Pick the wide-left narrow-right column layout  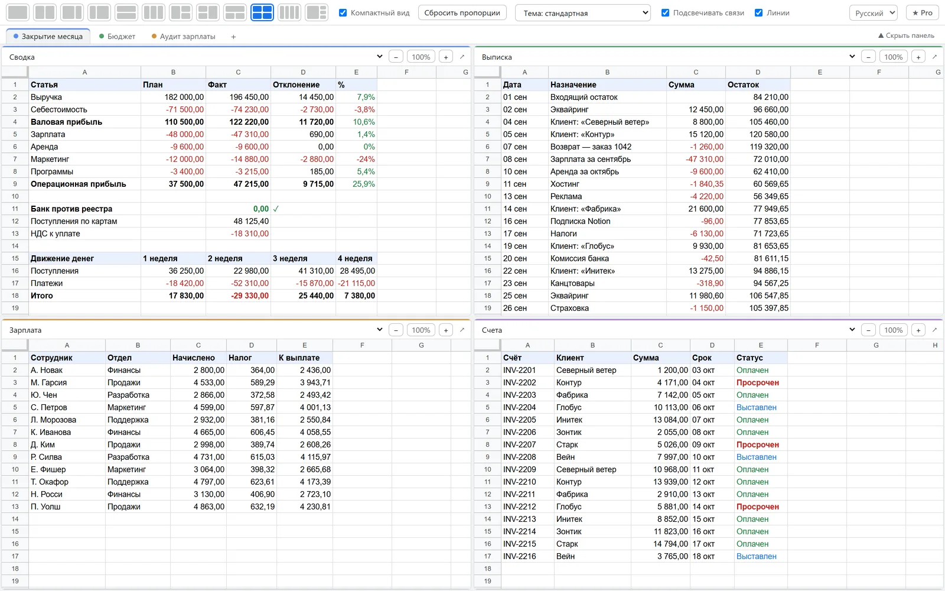[72, 12]
